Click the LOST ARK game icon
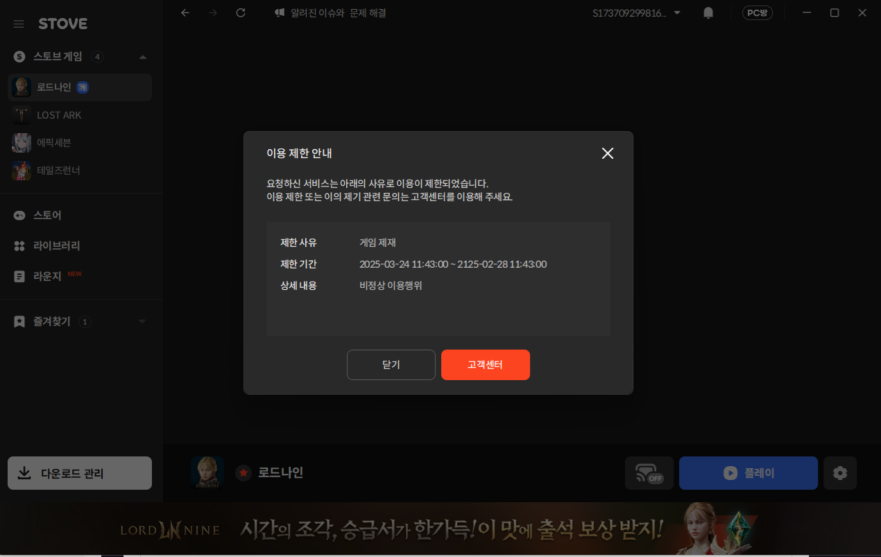Viewport: 881px width, 557px height. 22,115
